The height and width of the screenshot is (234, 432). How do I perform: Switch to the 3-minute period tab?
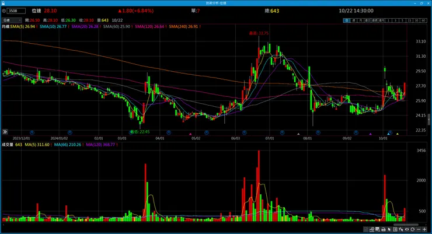point(395,20)
